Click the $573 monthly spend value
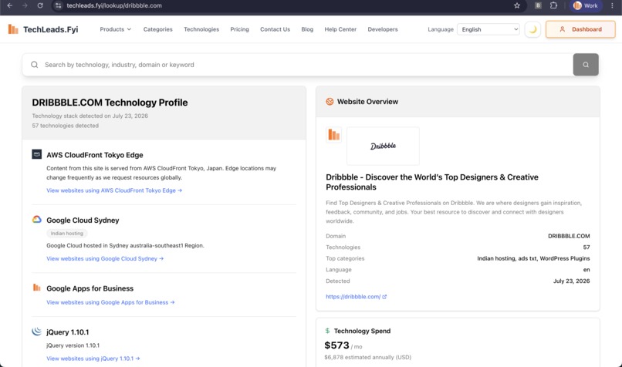Screen dimensions: 622x367 pyautogui.click(x=336, y=345)
